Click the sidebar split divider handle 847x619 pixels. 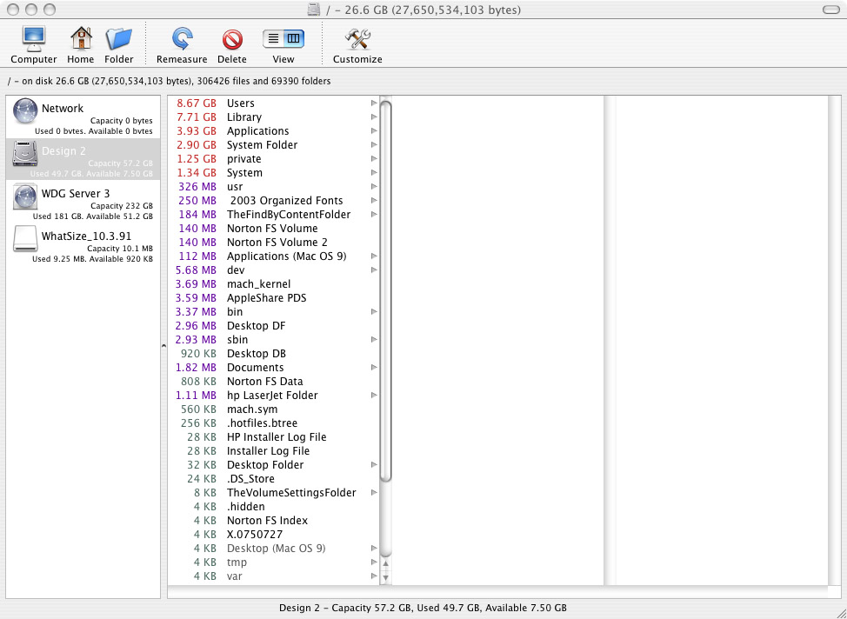click(163, 345)
